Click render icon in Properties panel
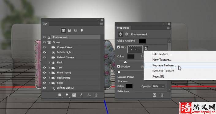This screenshot has height=114, width=216. pyautogui.click(x=154, y=95)
